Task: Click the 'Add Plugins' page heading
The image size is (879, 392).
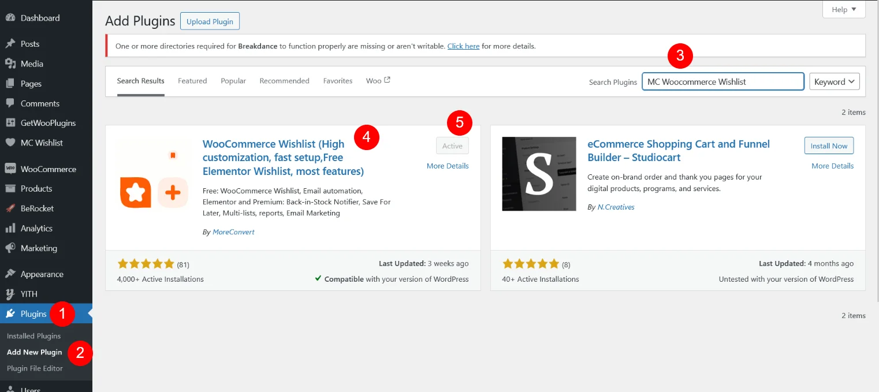Action: pos(140,21)
